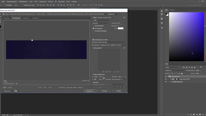Open the Высокое quality level dropdown

[101, 23]
